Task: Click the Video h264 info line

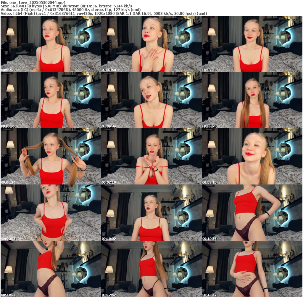Action: click(x=104, y=13)
